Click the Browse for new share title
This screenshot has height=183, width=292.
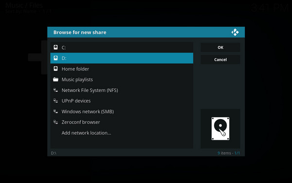pyautogui.click(x=80, y=32)
